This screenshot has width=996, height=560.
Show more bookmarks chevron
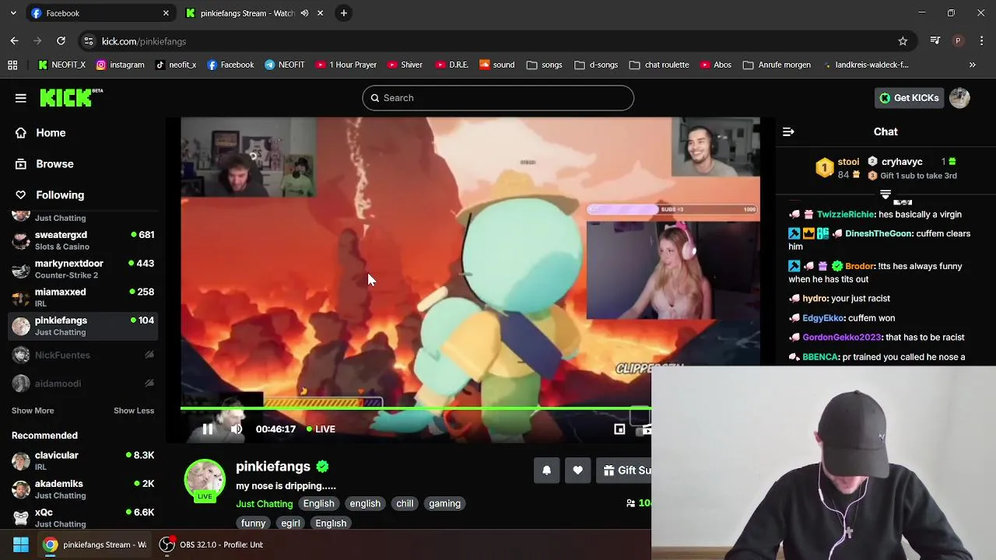(x=973, y=65)
